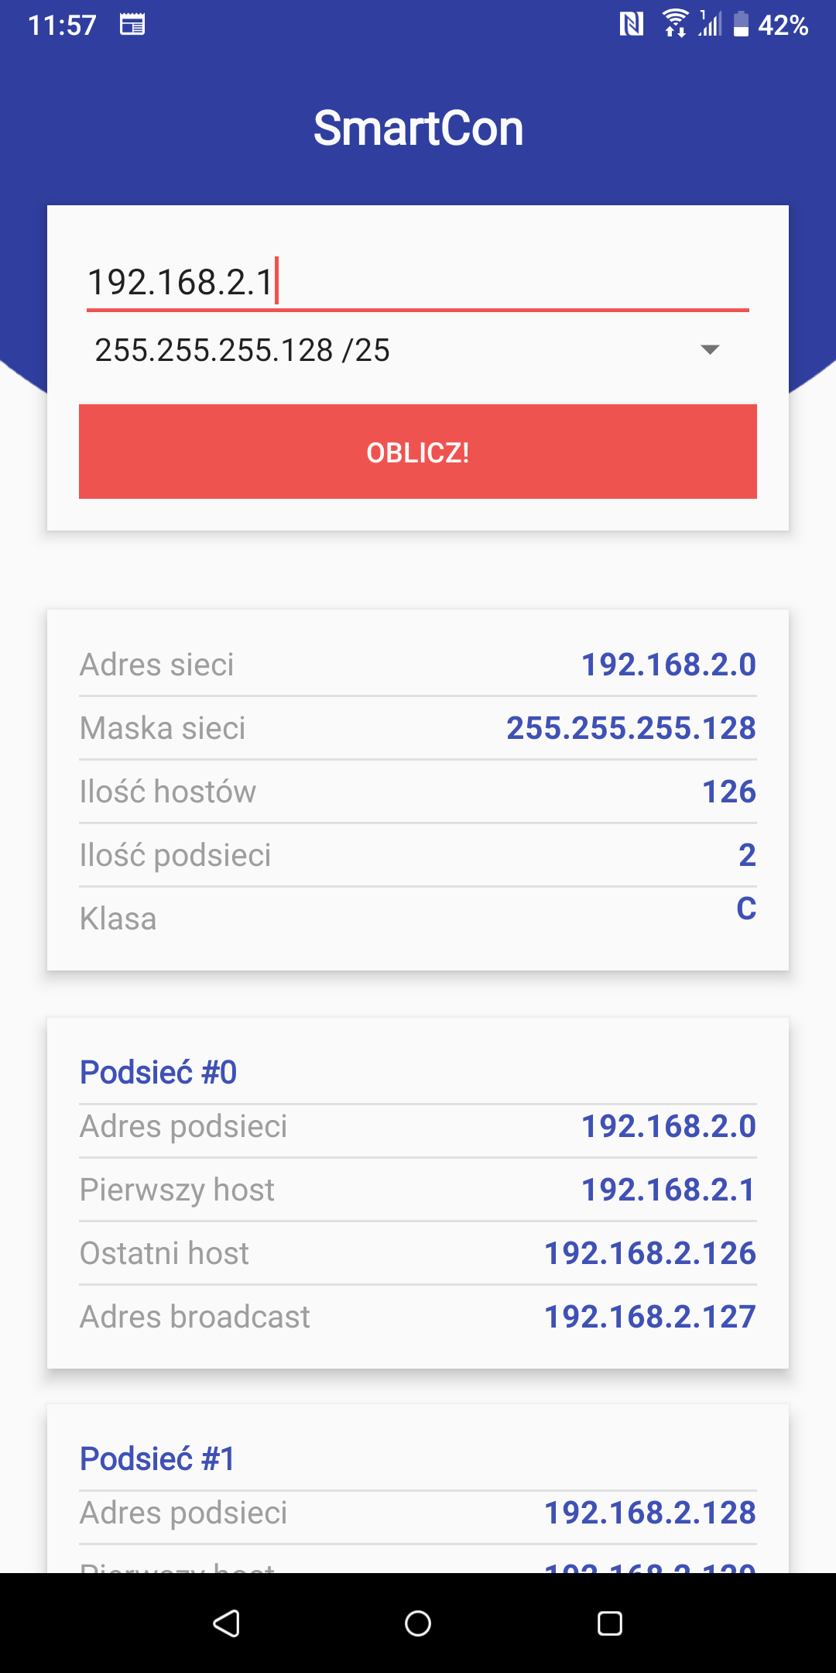Tap the Ilość hostów value 126
Image resolution: width=836 pixels, height=1673 pixels.
coord(729,792)
